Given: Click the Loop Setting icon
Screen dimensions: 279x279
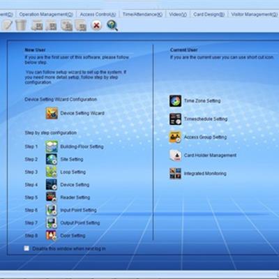Looking at the screenshot, I should click(x=52, y=172).
